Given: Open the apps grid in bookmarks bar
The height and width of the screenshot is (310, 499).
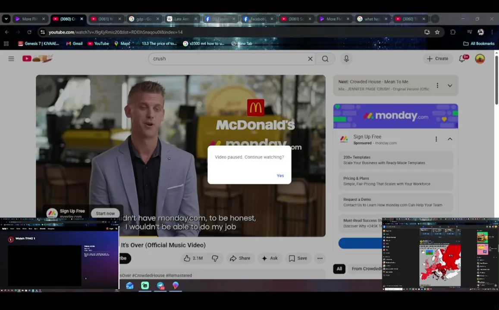Looking at the screenshot, I should (x=6, y=43).
